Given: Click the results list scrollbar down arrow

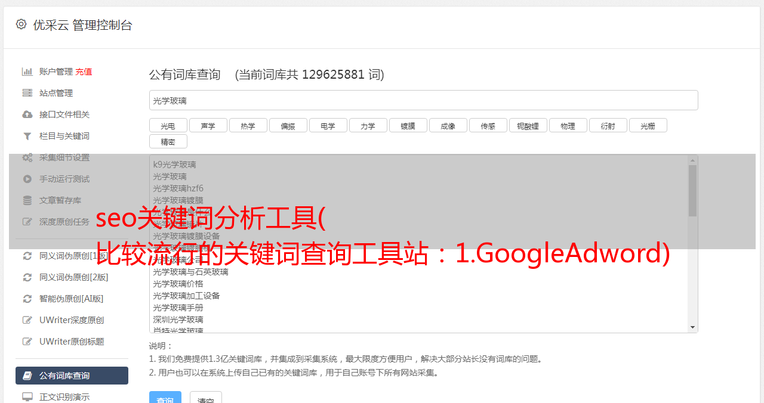Looking at the screenshot, I should point(692,327).
